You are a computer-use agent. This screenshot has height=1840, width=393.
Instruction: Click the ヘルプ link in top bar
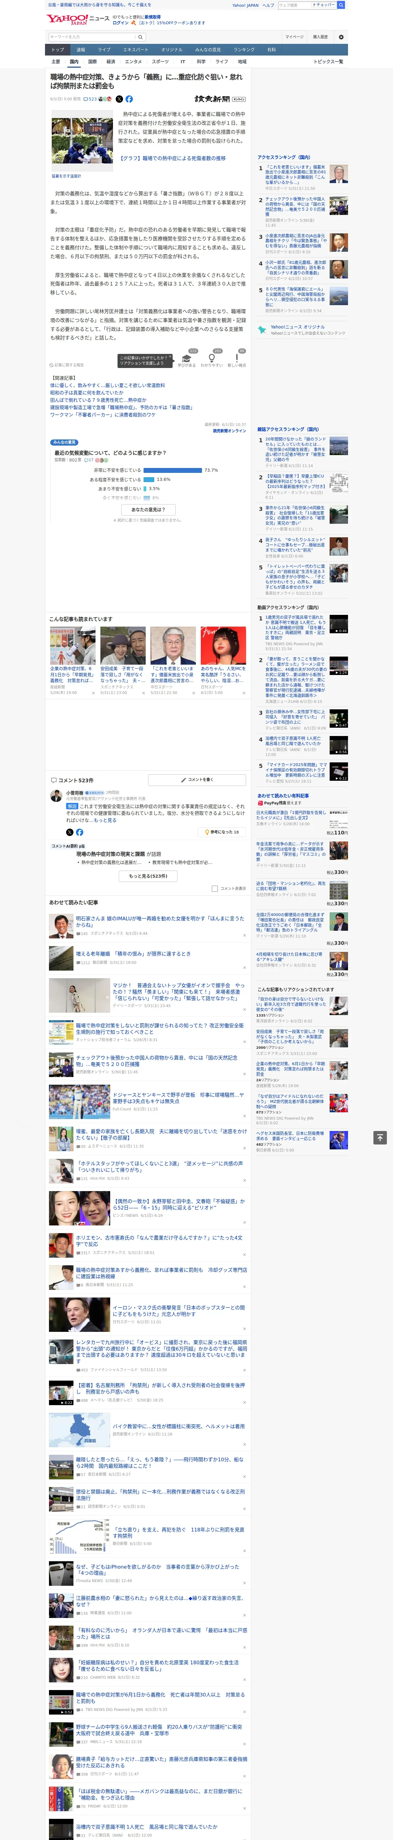coord(268,5)
